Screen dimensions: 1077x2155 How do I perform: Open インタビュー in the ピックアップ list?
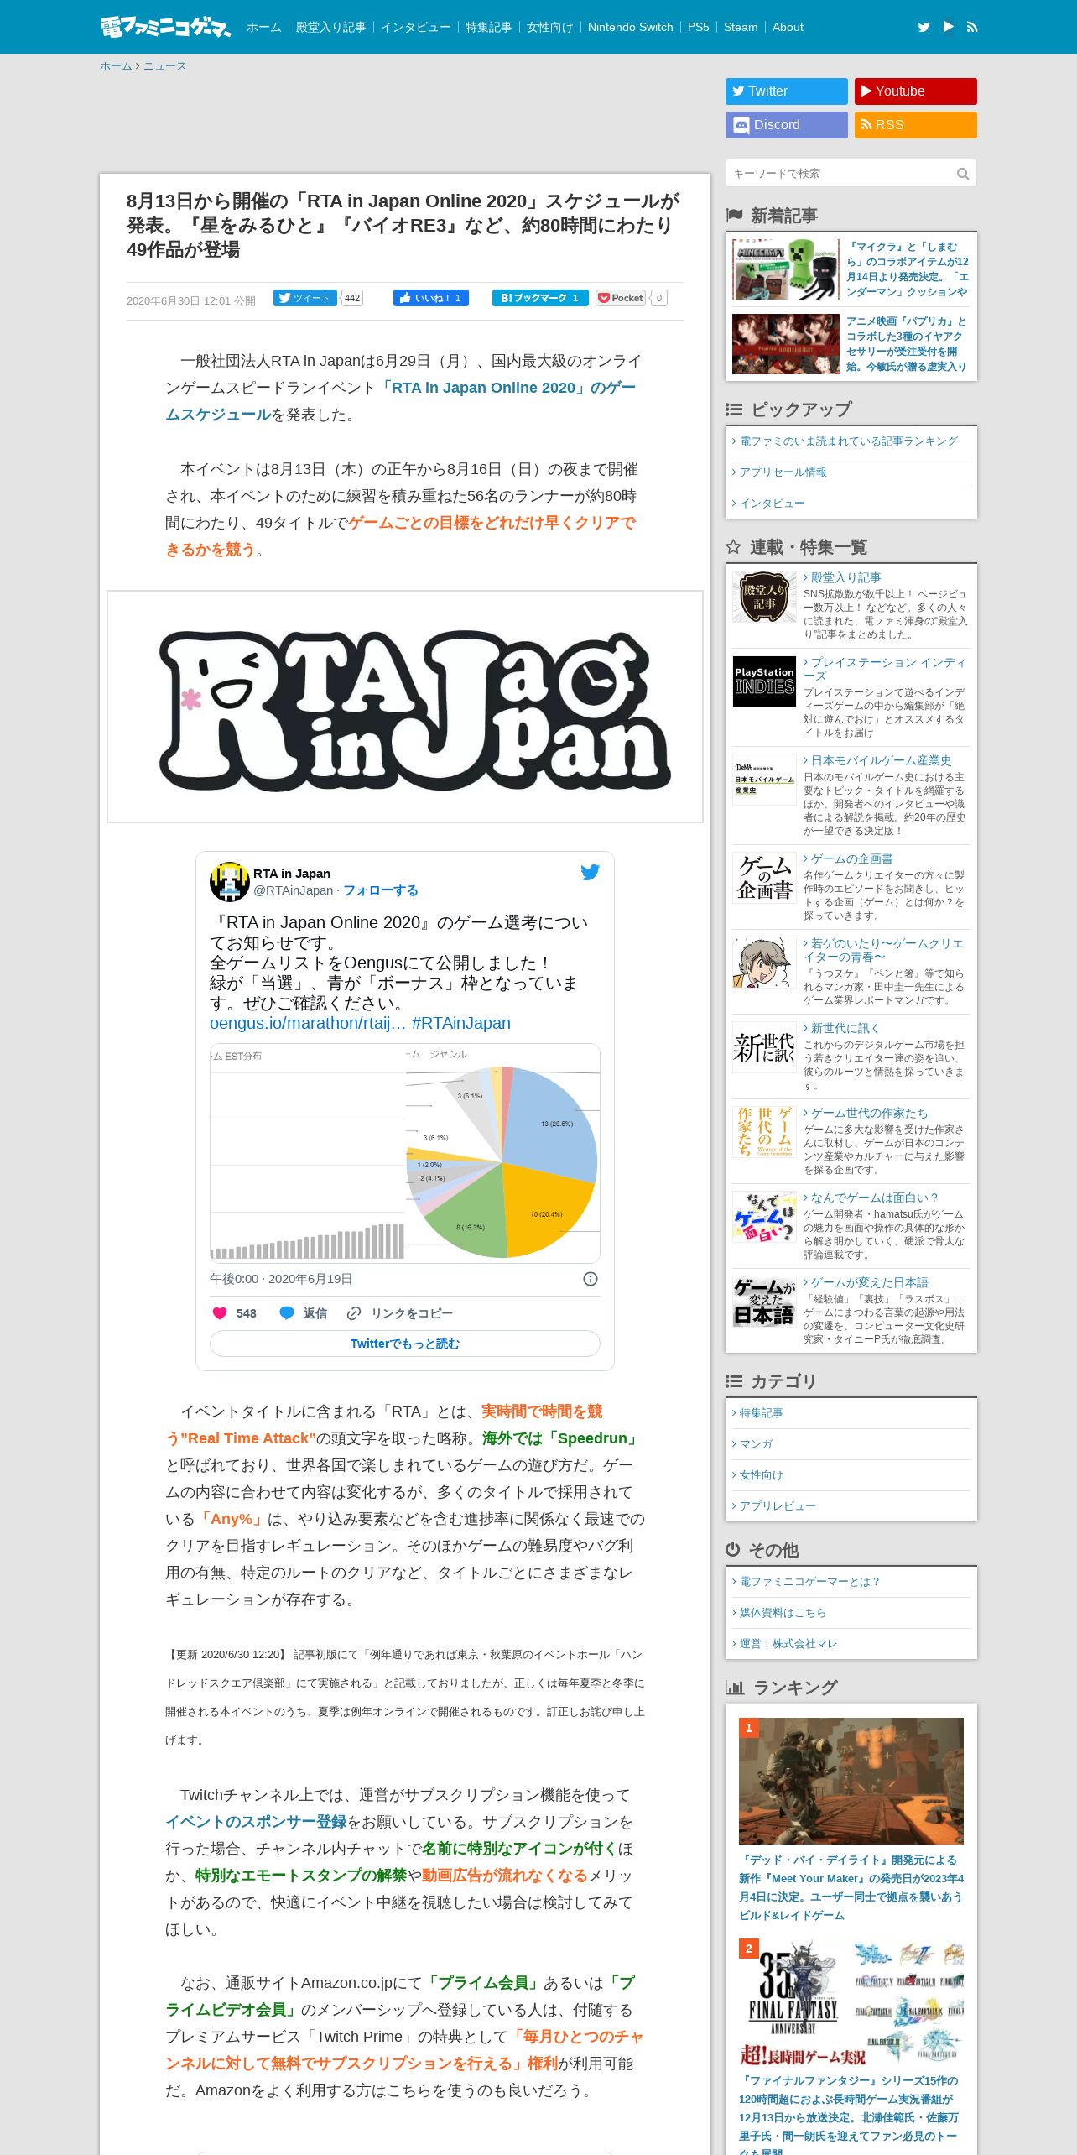(772, 504)
